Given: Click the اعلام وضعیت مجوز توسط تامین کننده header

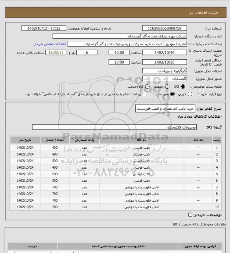Looking at the screenshot, I should (x=118, y=246).
